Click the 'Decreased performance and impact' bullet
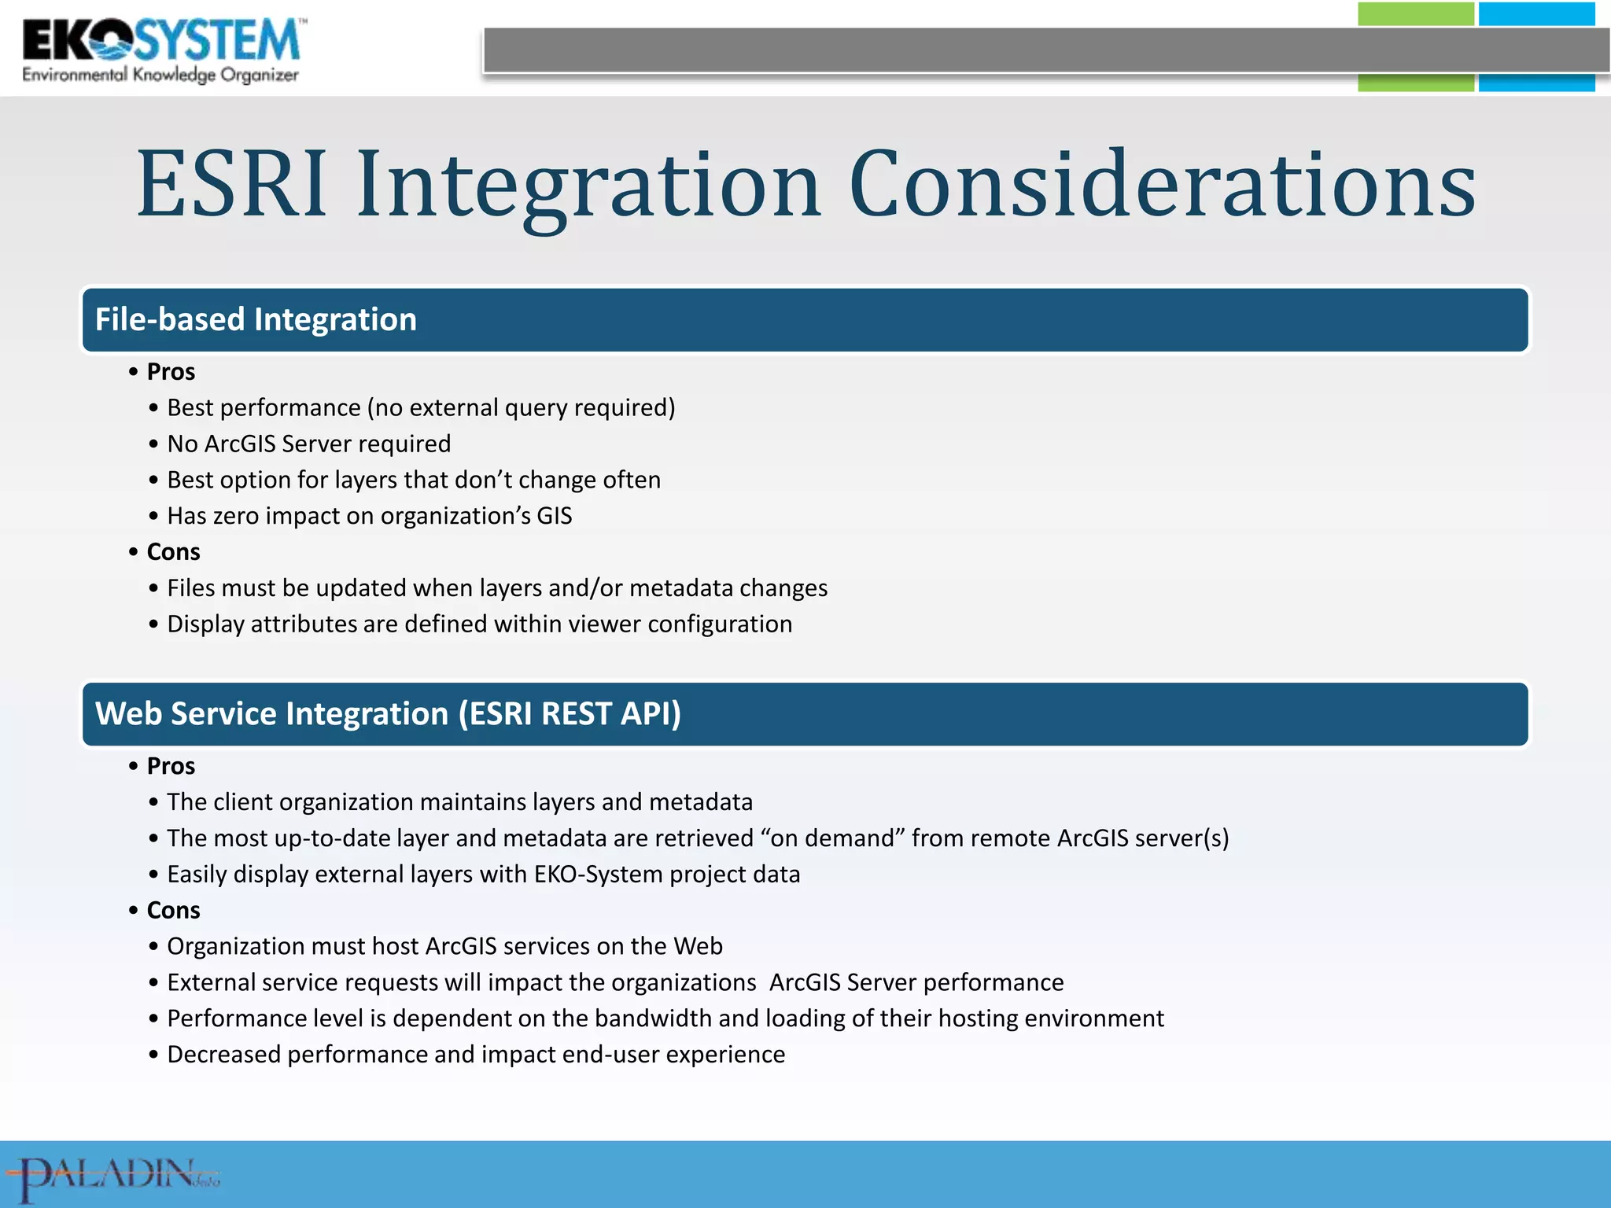 (x=476, y=1054)
